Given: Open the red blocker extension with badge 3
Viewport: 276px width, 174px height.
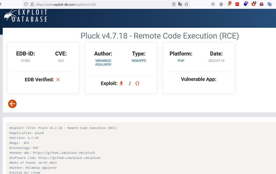Looking at the screenshot, I should click(254, 4).
